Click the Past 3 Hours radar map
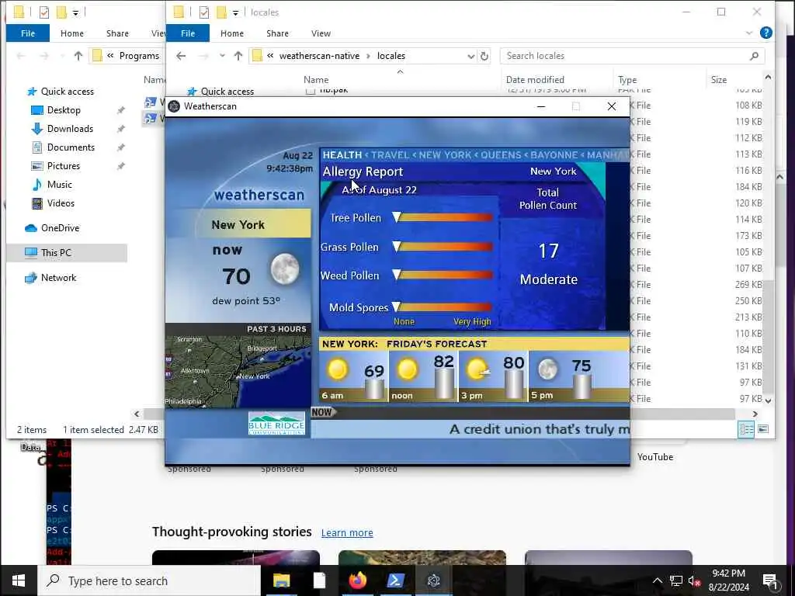 point(238,371)
